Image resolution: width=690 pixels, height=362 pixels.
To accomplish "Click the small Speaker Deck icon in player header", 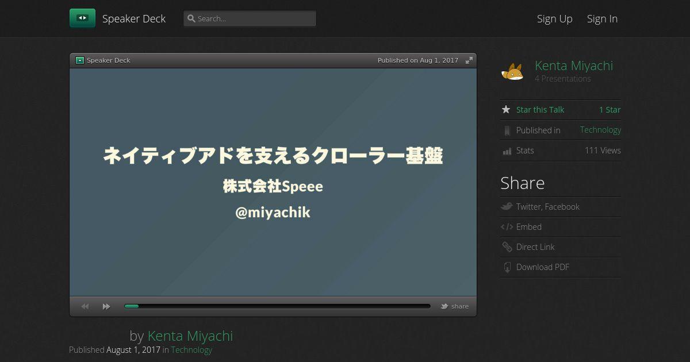I will (x=80, y=60).
